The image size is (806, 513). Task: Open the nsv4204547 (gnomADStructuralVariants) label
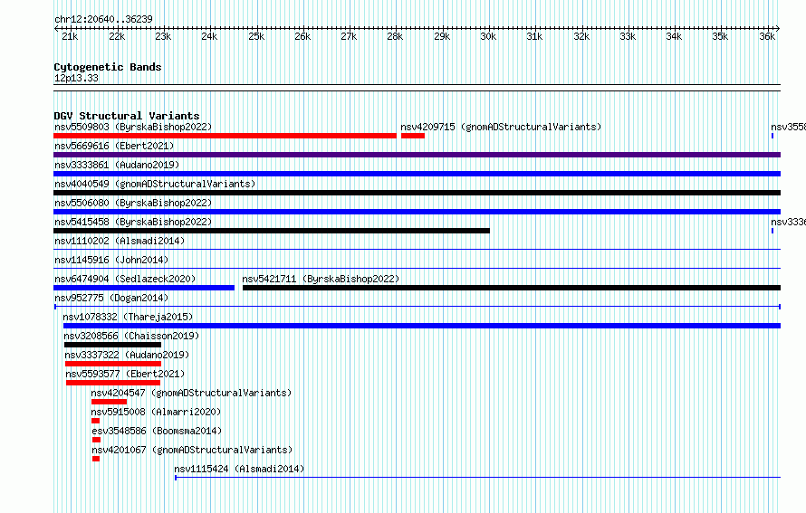click(191, 393)
